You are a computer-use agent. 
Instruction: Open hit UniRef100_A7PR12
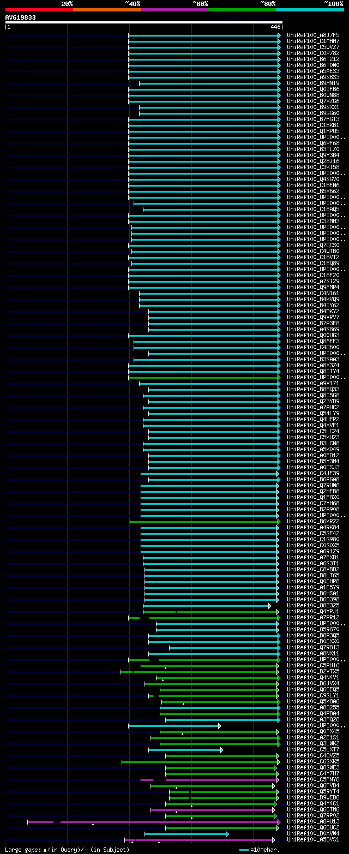313,617
